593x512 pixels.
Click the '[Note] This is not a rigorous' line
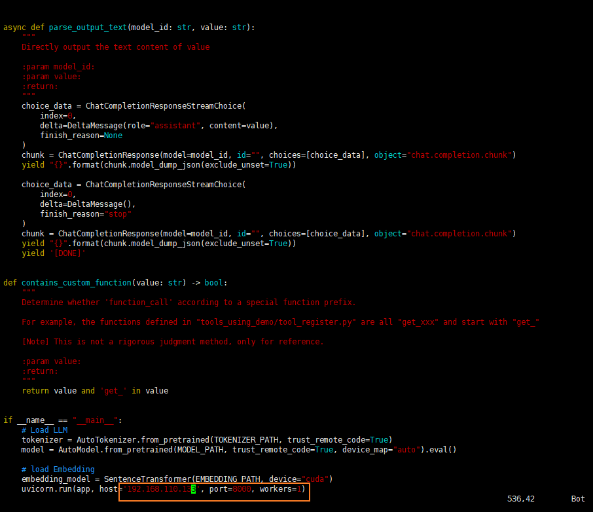tap(172, 342)
